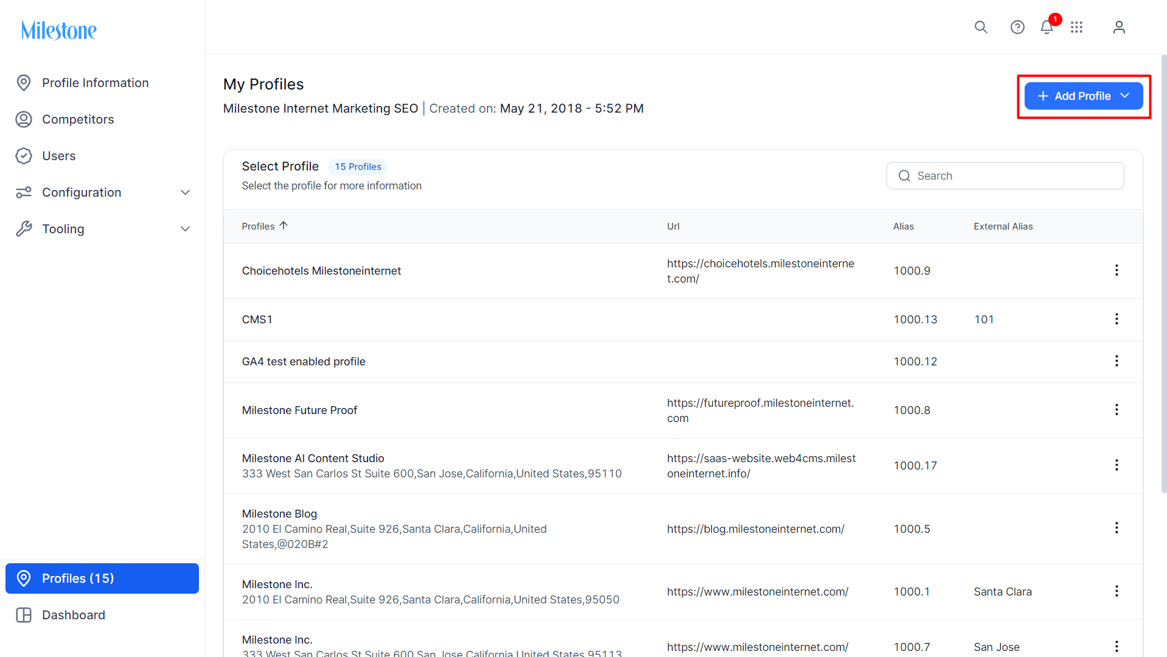Click the External Alias column header
This screenshot has width=1167, height=657.
click(1003, 227)
